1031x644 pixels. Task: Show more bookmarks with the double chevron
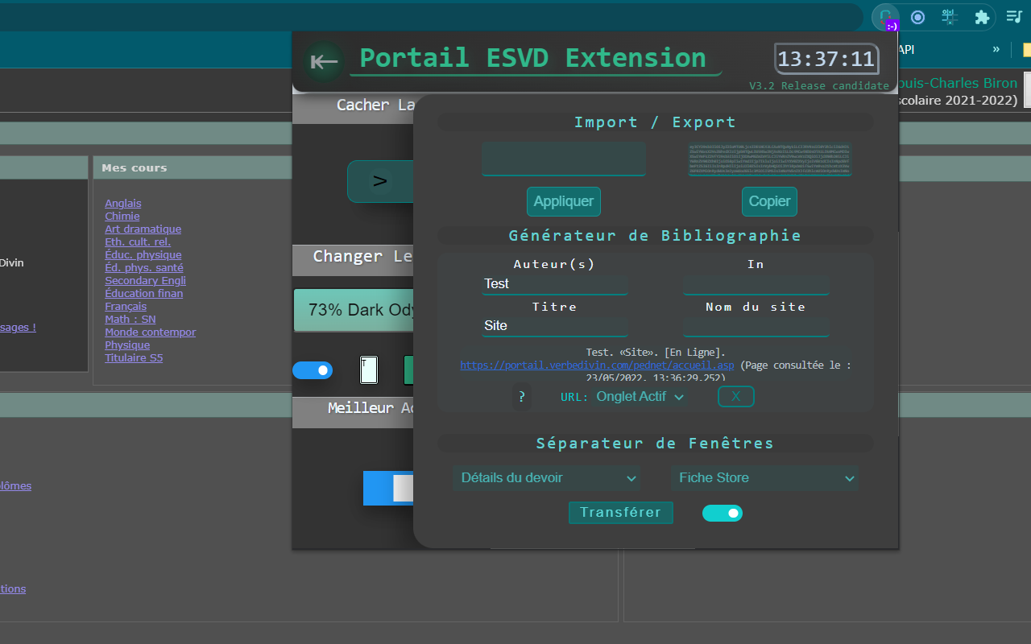(996, 49)
